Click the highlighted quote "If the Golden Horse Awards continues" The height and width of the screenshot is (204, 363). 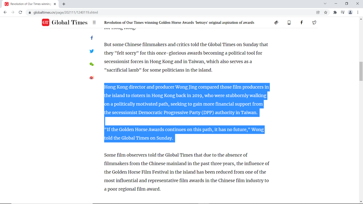click(x=184, y=134)
